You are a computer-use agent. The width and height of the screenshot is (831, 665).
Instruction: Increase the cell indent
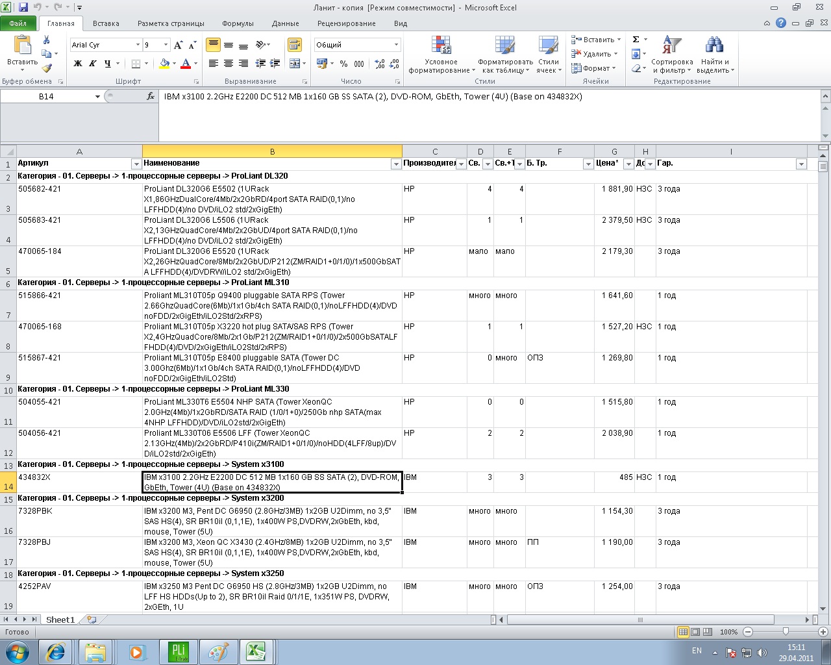click(x=275, y=64)
